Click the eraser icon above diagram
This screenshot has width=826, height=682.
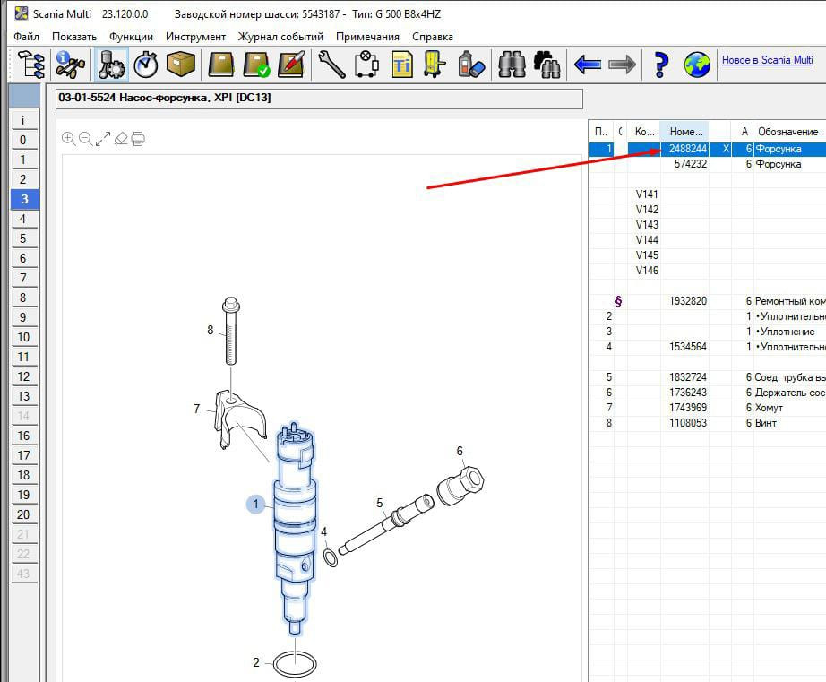(120, 138)
